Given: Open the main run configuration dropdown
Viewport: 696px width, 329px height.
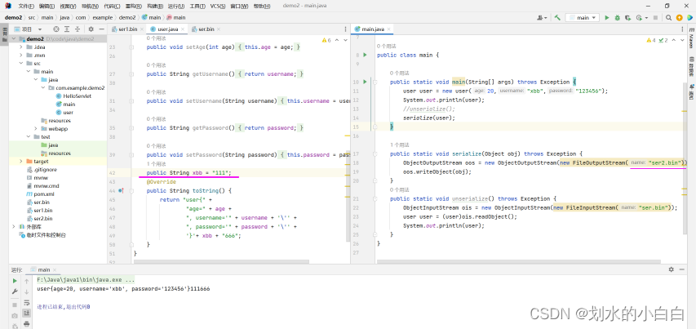Looking at the screenshot, I should 583,18.
